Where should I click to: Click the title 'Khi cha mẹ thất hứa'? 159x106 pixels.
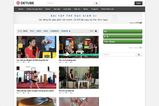(x=67, y=91)
